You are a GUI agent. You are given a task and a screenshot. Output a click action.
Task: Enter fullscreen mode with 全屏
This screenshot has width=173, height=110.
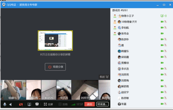(x=48, y=104)
